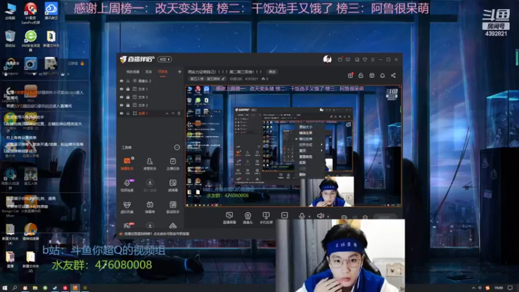The image size is (519, 292).
Task: Move the 全屏 1 layer up
Action: click(167, 113)
